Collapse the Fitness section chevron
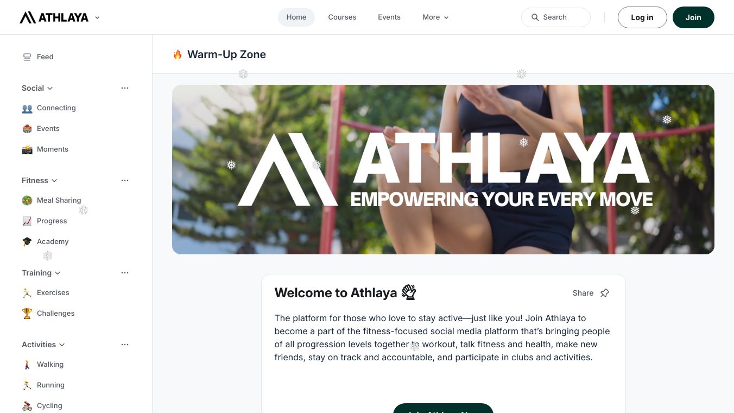The image size is (734, 413). click(x=54, y=180)
